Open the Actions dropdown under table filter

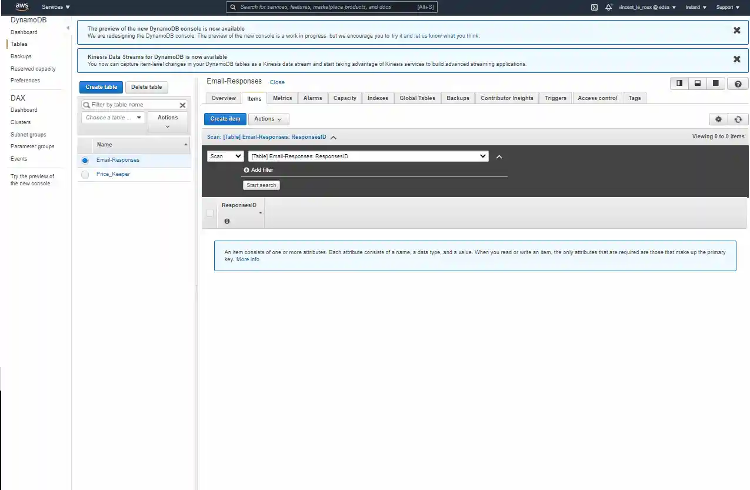[x=168, y=122]
